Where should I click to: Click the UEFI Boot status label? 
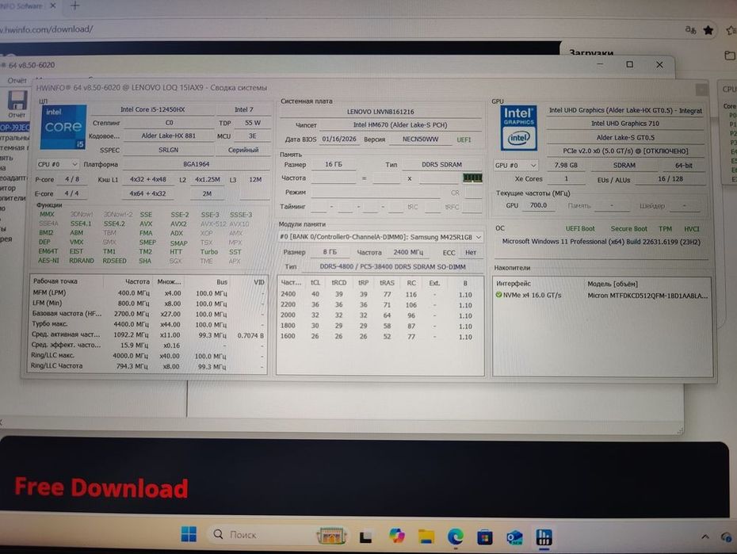[x=580, y=229]
